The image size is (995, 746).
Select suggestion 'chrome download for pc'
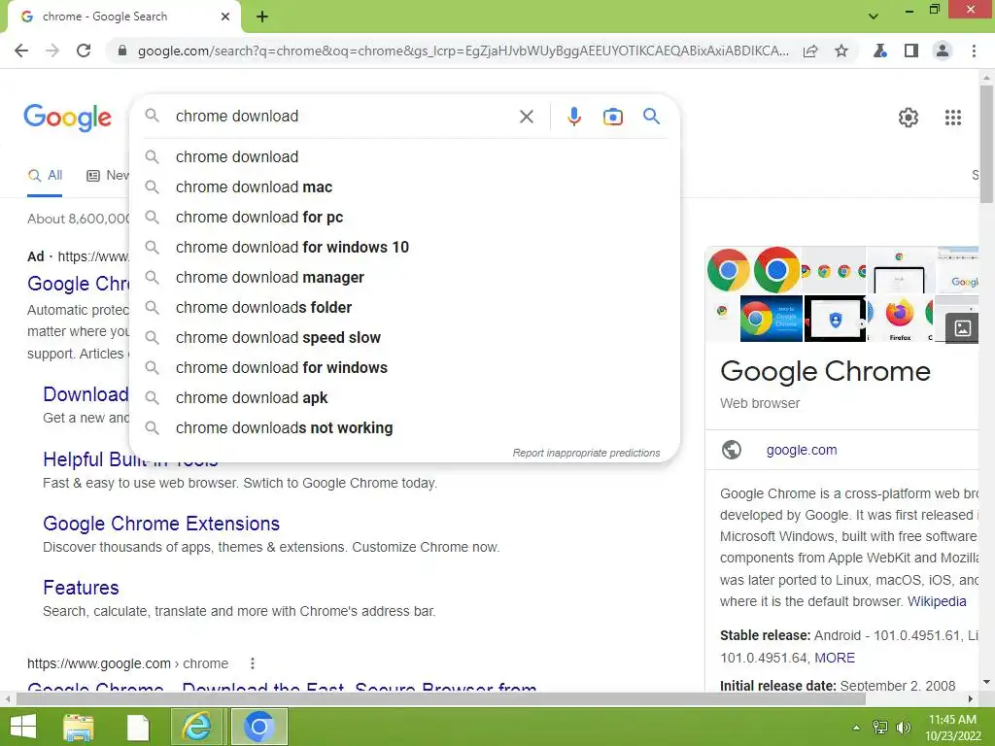(x=404, y=217)
